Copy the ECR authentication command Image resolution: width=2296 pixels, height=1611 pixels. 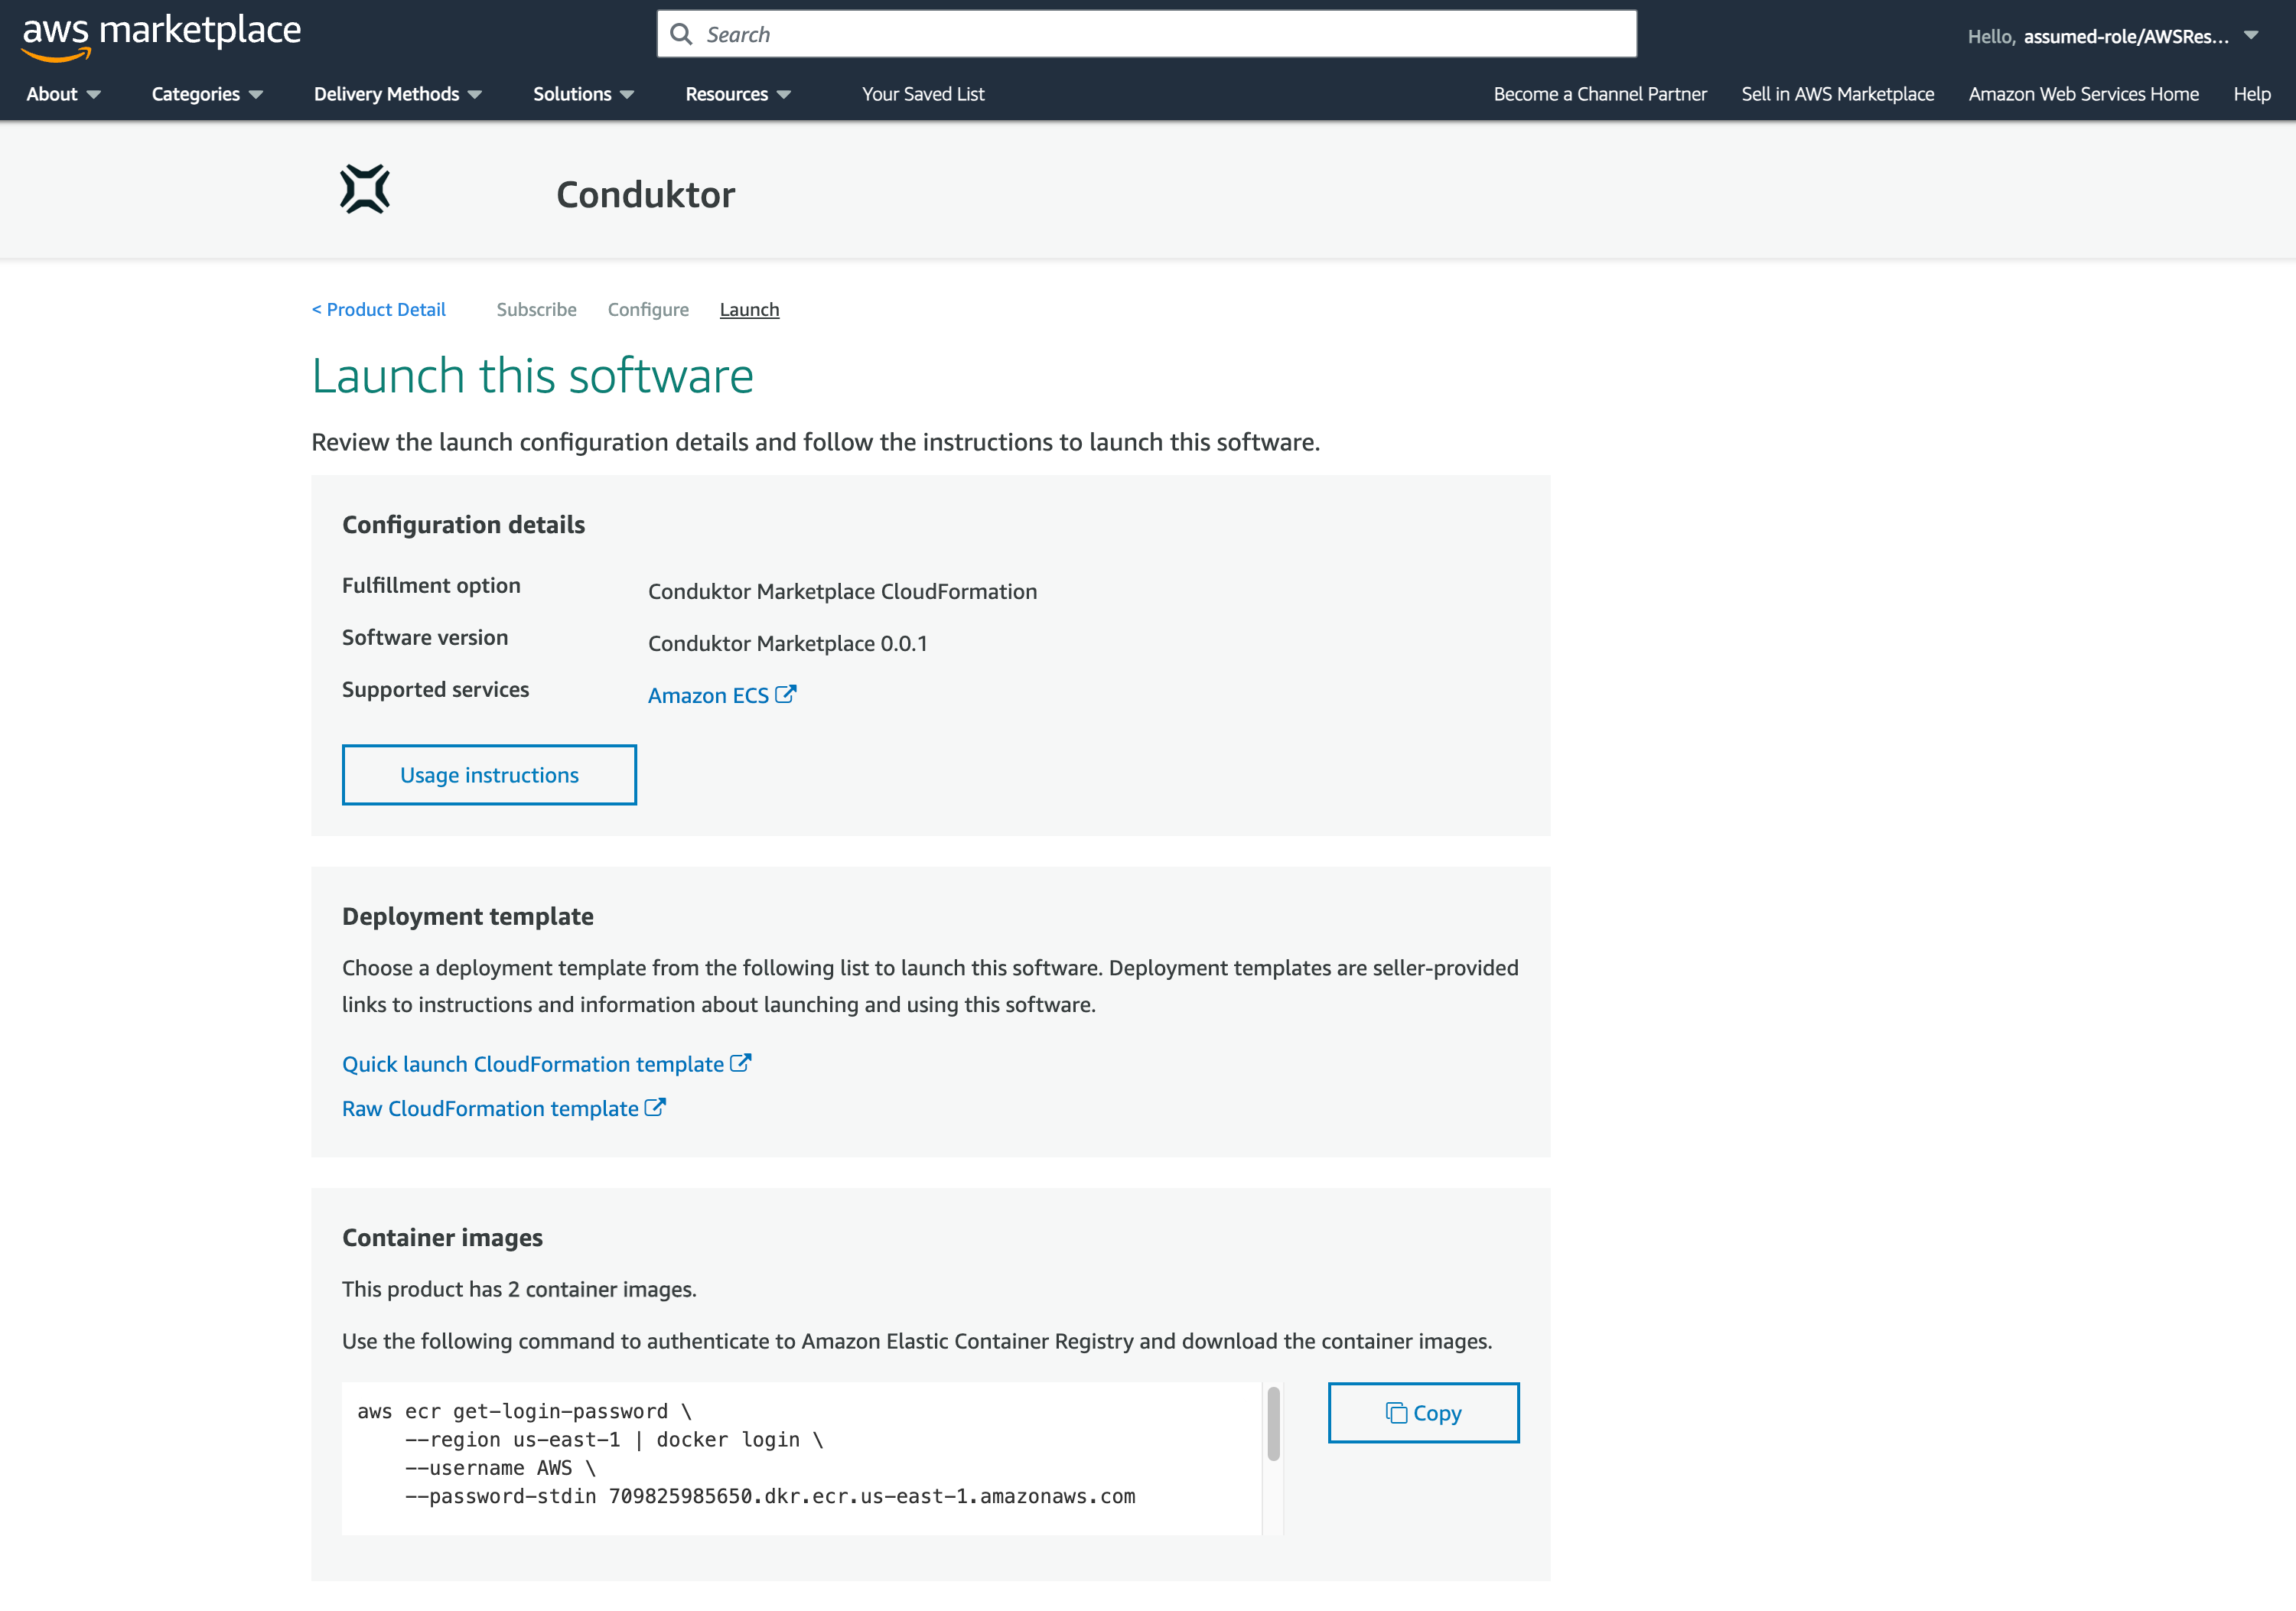pos(1422,1413)
